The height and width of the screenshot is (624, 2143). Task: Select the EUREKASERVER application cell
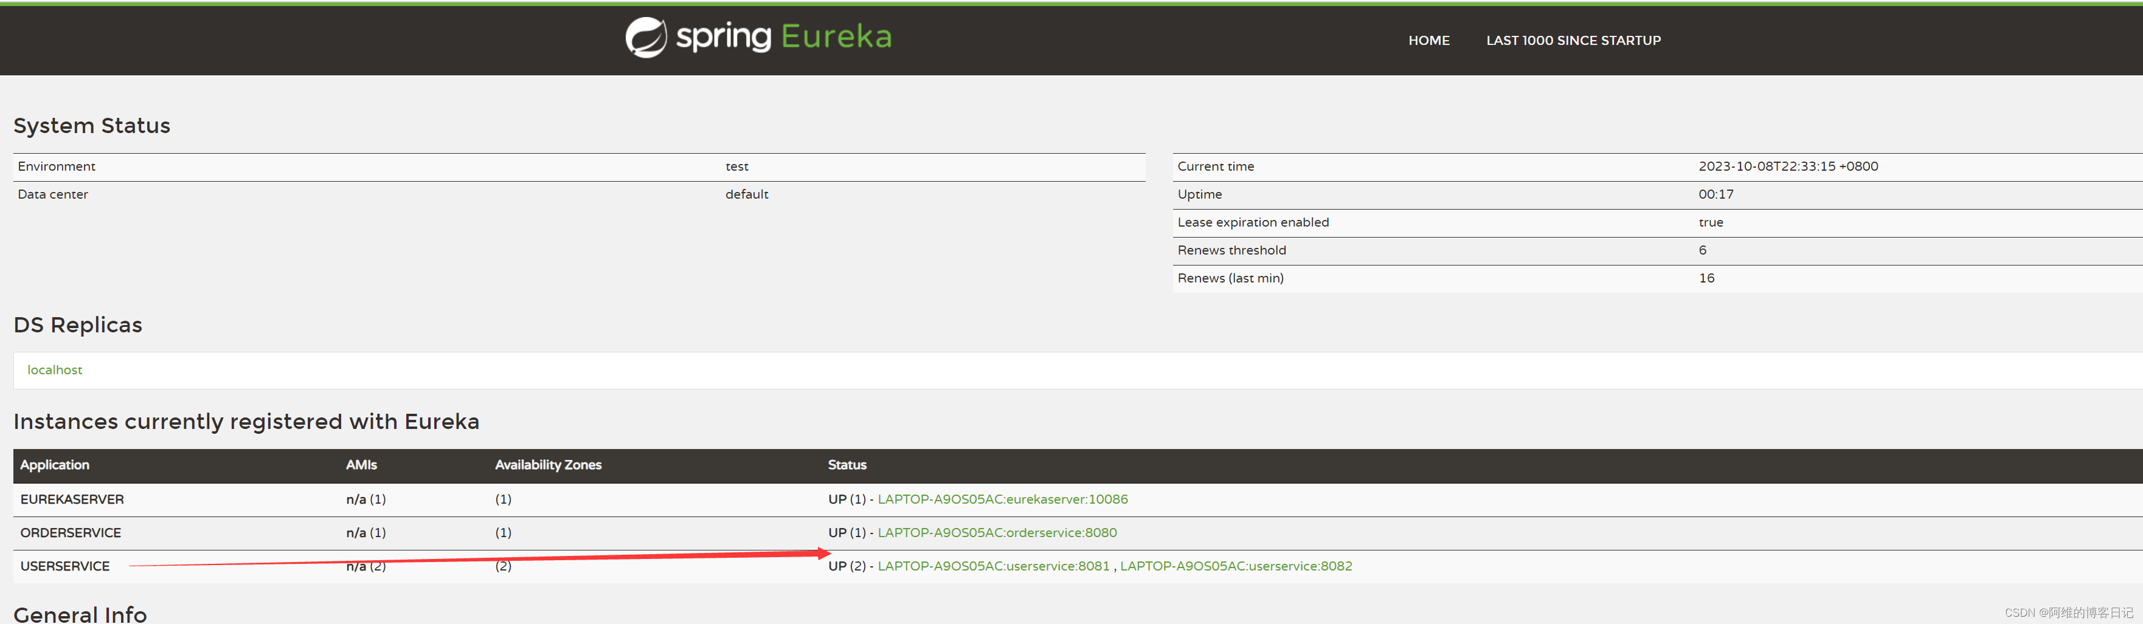[x=72, y=499]
